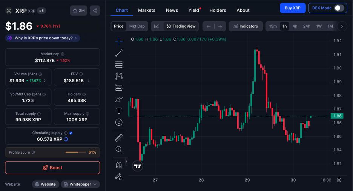Switch chart view to Mkt Cap
Image resolution: width=353 pixels, height=191 pixels.
coord(137,26)
